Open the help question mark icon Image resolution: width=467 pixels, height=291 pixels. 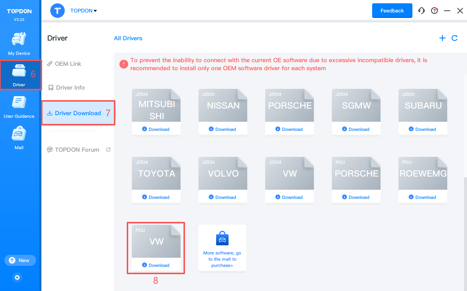[434, 11]
